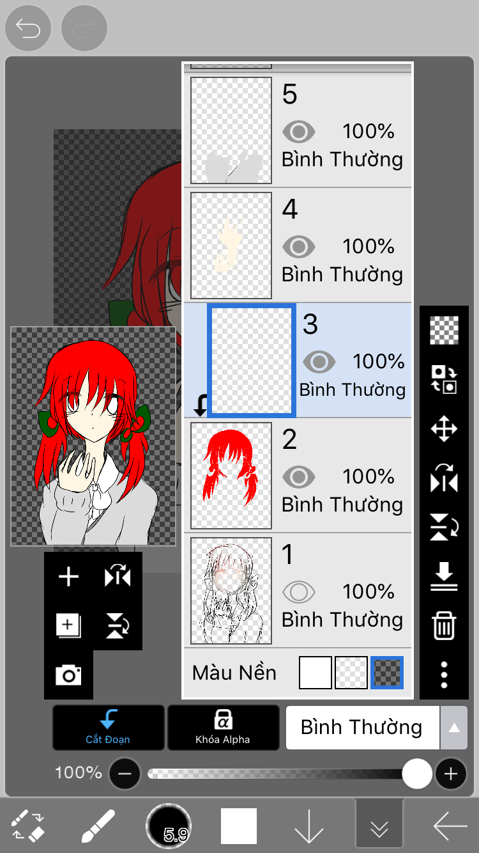Delete layer using trash can icon
Viewport: 479px width, 853px height.
(x=444, y=625)
